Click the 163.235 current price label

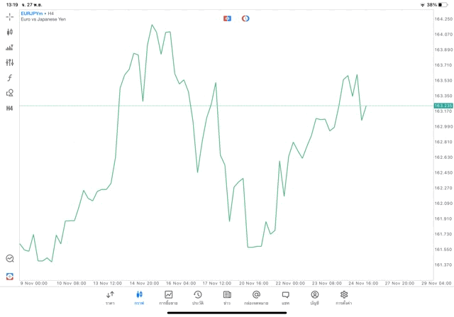(x=443, y=106)
